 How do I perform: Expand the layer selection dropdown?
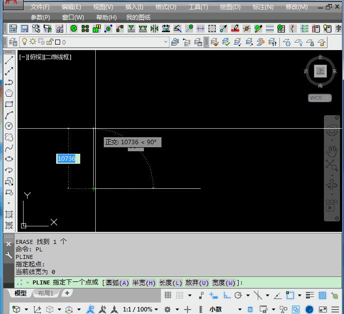165,43
